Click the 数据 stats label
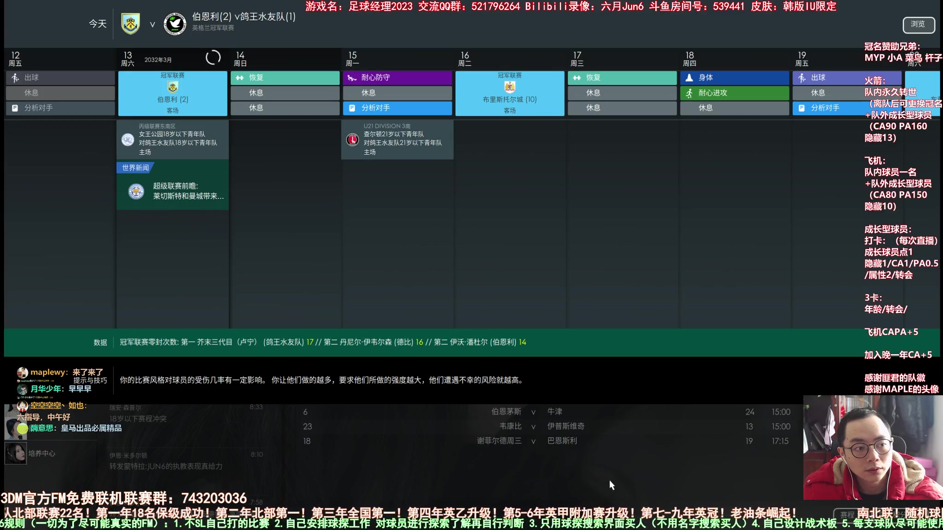The width and height of the screenshot is (943, 530). point(100,342)
